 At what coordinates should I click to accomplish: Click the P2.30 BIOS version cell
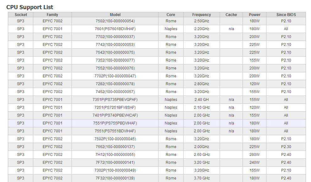tap(286, 146)
